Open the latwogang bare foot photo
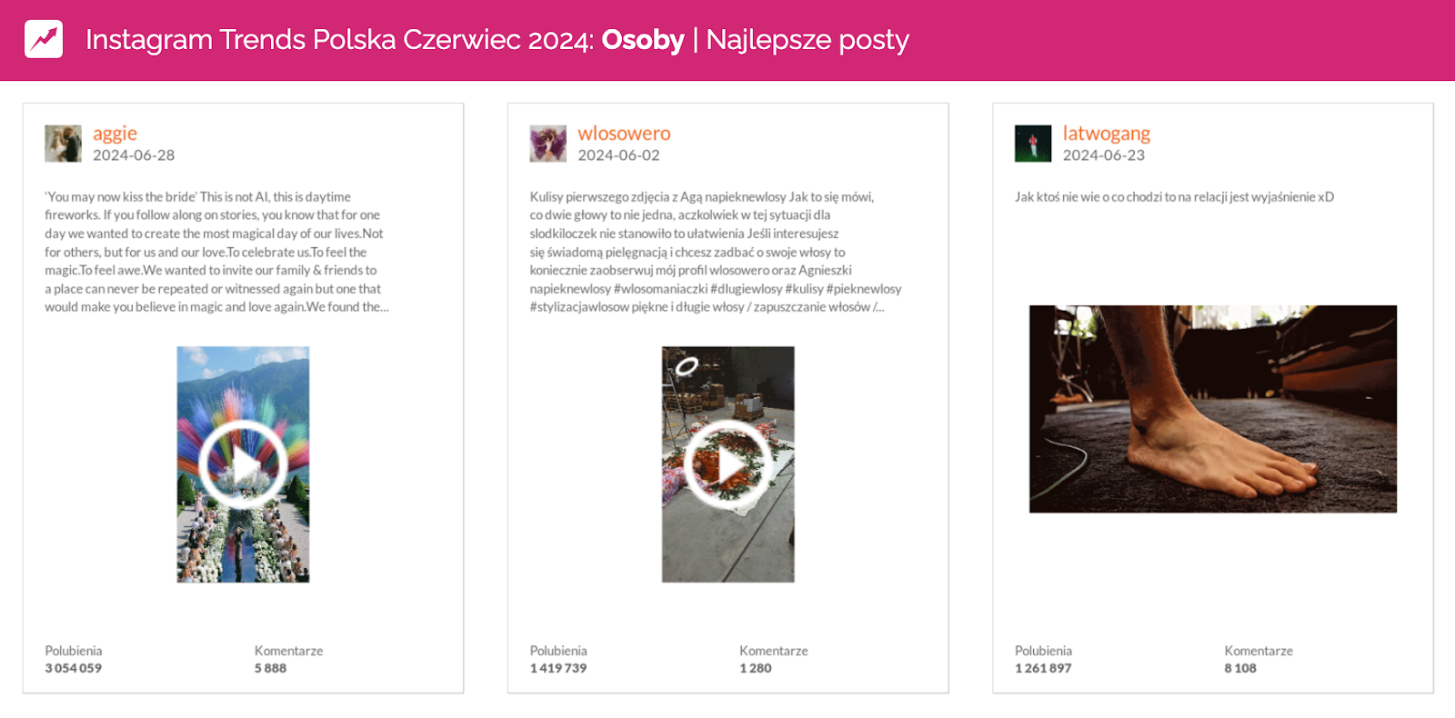 tap(1212, 409)
